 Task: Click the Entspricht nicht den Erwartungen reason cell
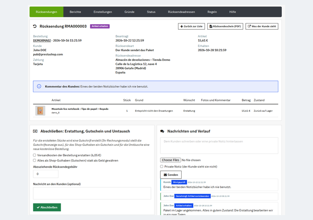click(x=154, y=111)
